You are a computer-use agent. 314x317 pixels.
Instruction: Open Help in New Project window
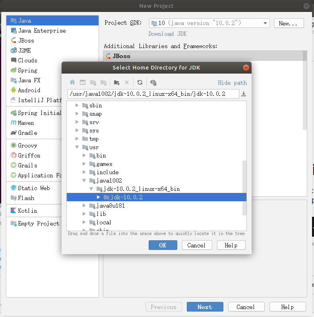point(287,307)
